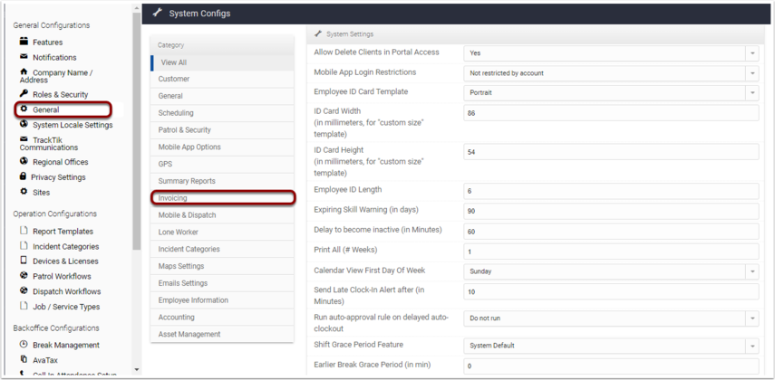Click the Regional Offices globe icon
This screenshot has height=380, width=775.
(24, 161)
